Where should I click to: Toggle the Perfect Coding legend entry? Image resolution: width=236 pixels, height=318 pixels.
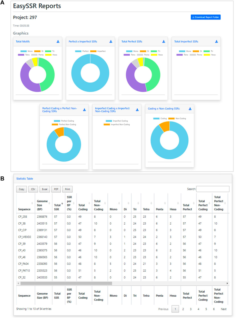(x=64, y=121)
